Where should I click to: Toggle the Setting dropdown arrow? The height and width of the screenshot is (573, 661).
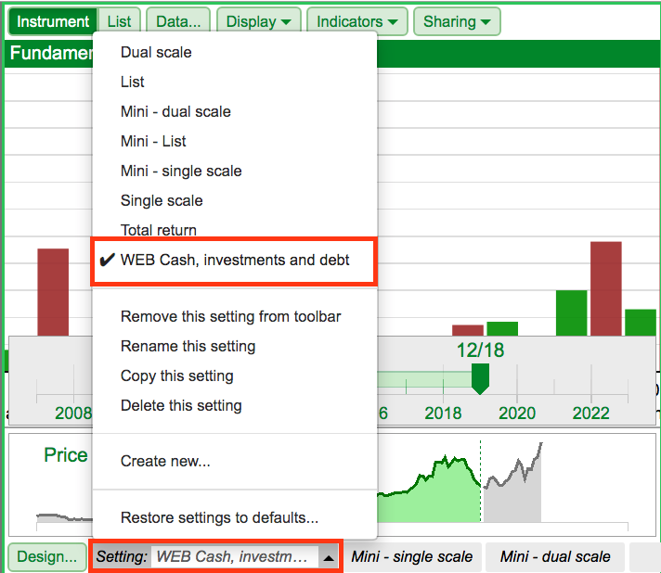329,558
